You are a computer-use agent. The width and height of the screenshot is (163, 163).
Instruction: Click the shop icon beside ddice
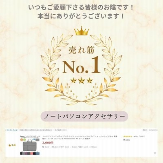(124, 140)
